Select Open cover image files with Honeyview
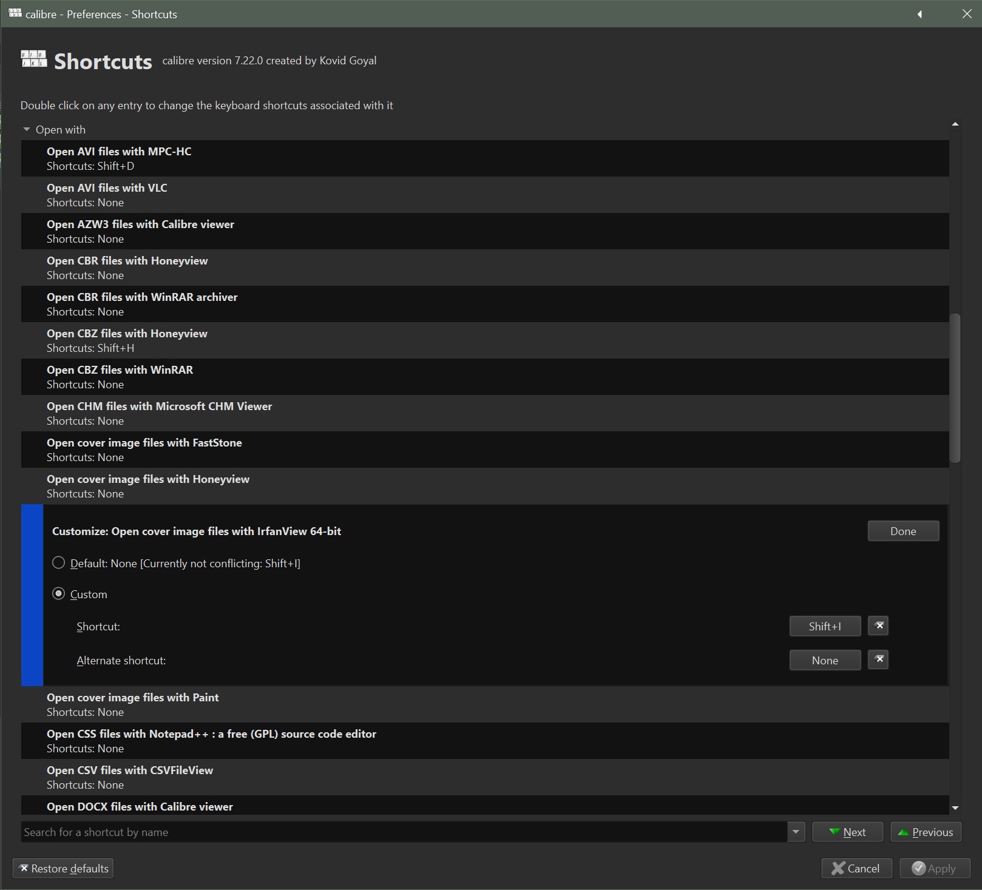 pos(485,486)
